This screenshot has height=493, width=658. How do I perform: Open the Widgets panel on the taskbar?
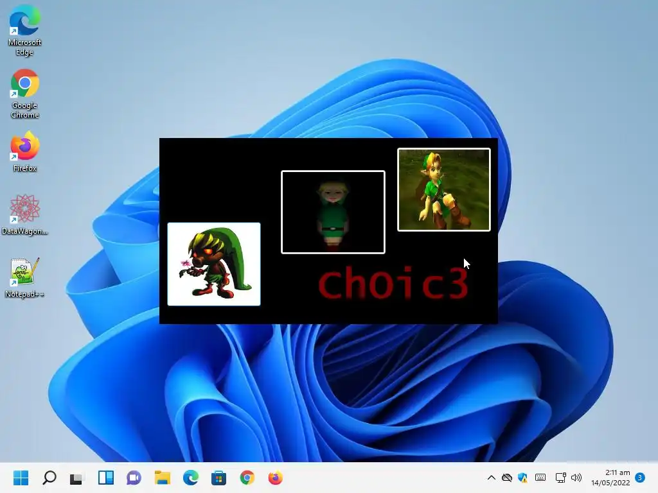pyautogui.click(x=106, y=478)
